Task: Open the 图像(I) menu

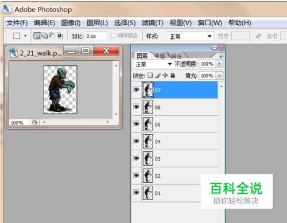Action: (x=71, y=23)
